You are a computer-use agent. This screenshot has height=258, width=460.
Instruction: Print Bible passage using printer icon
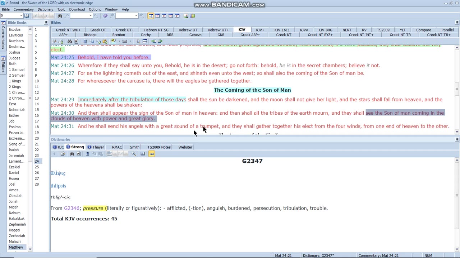pos(61,41)
